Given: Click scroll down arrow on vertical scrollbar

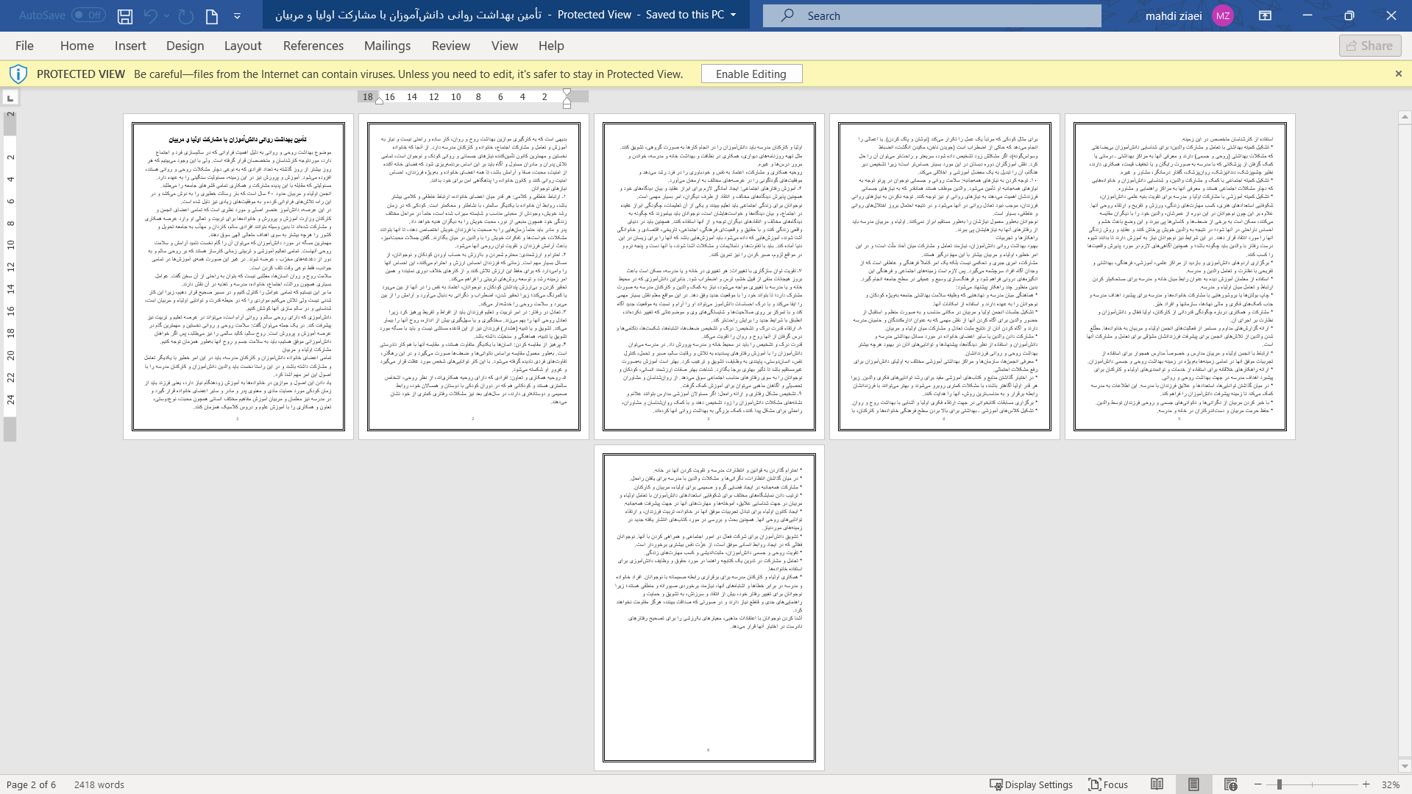Looking at the screenshot, I should (1405, 766).
